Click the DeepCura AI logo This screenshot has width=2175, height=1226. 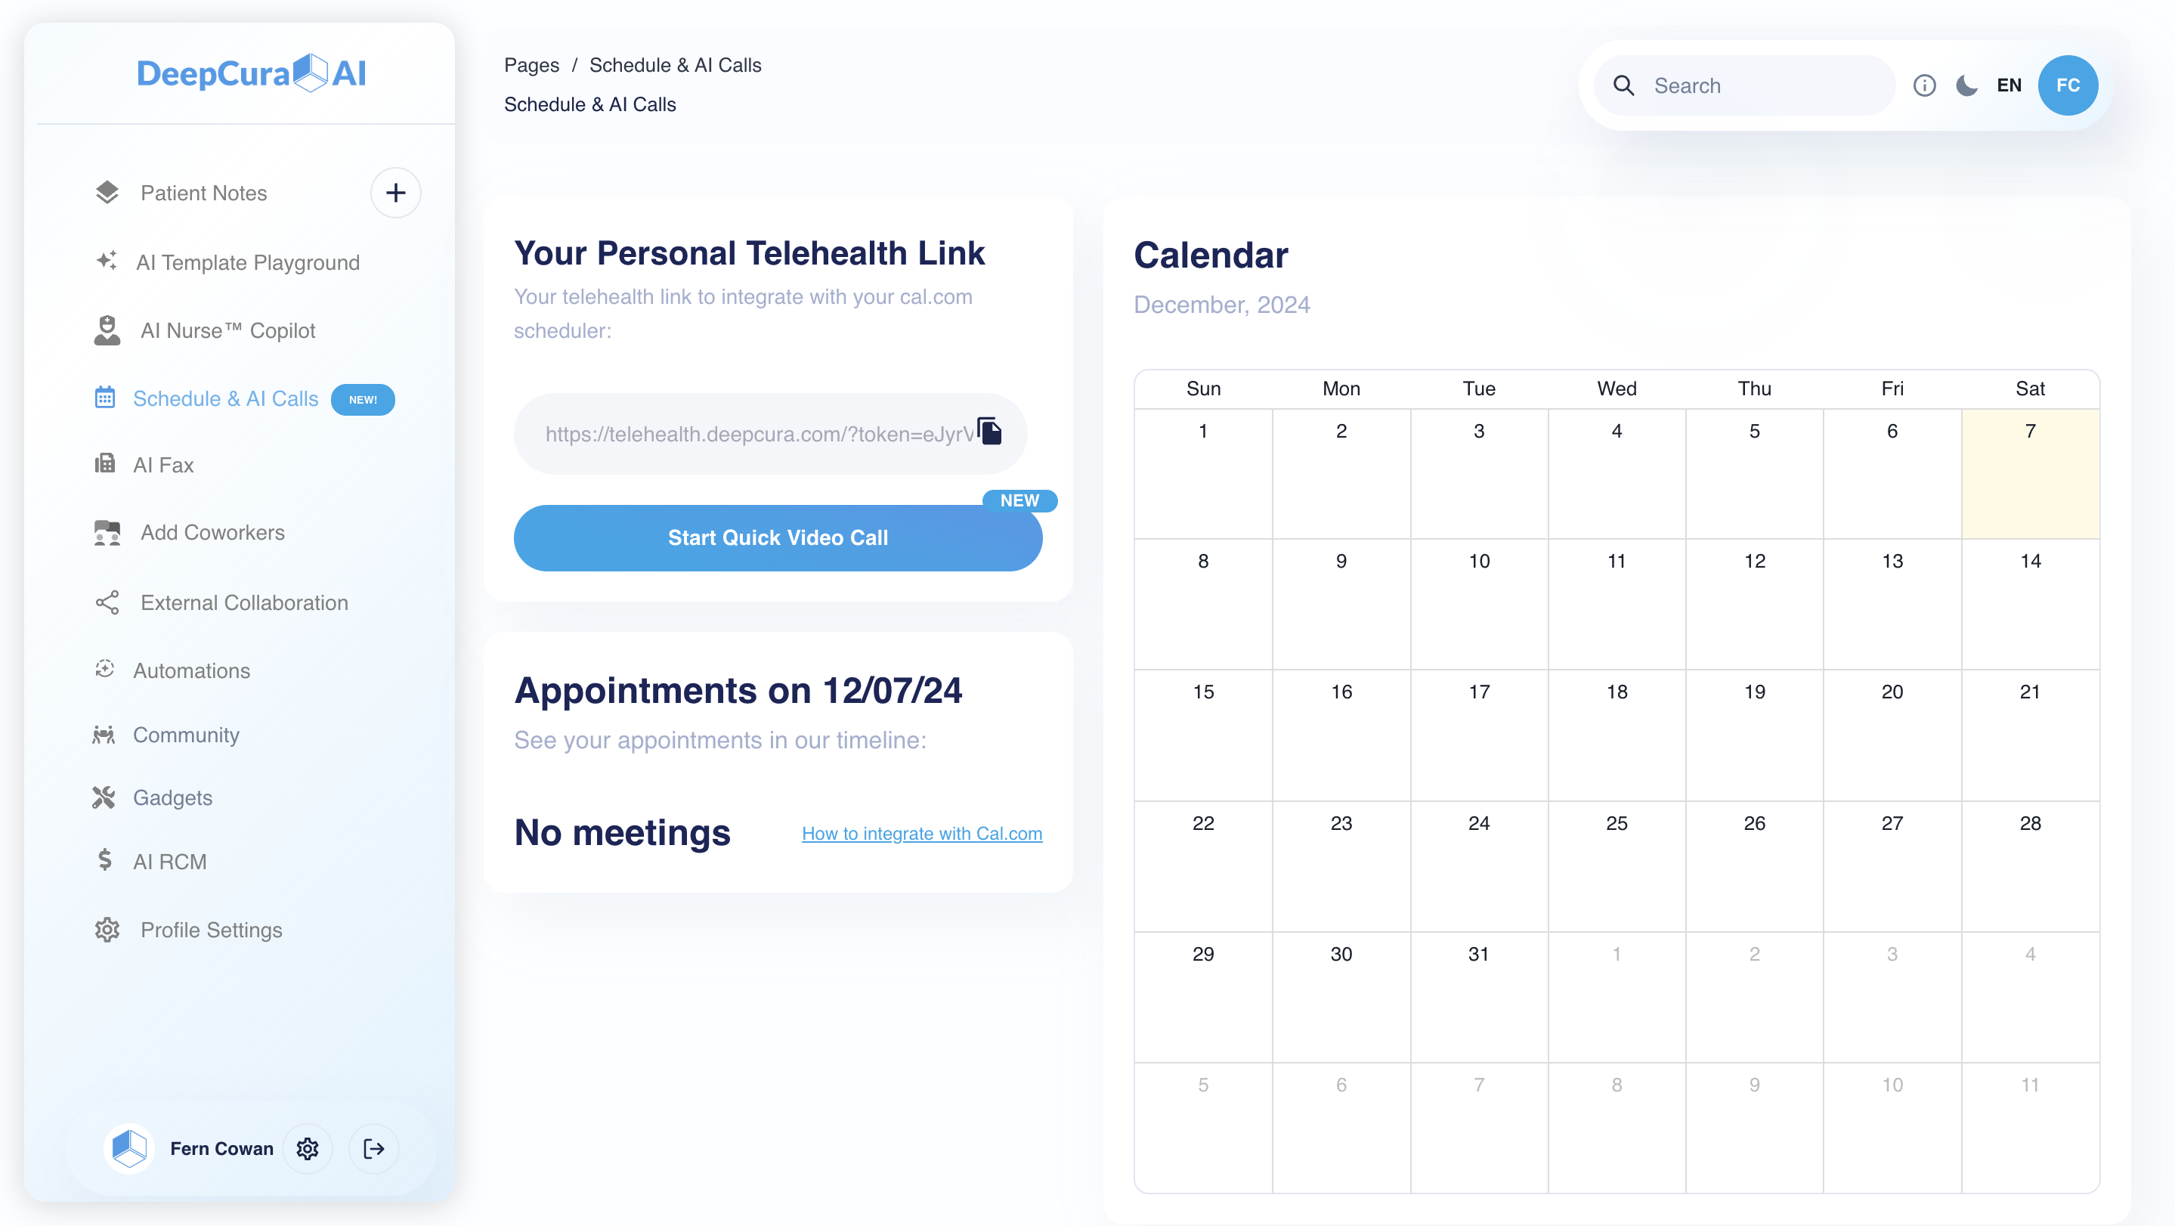coord(251,73)
